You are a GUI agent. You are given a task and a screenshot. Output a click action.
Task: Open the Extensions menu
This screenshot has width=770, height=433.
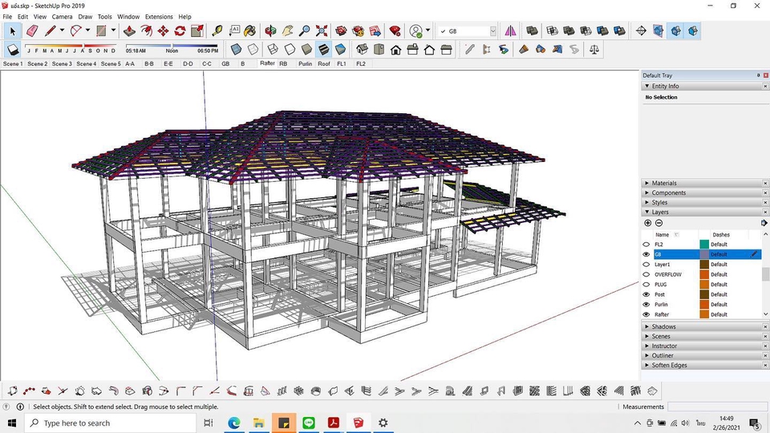coord(158,16)
